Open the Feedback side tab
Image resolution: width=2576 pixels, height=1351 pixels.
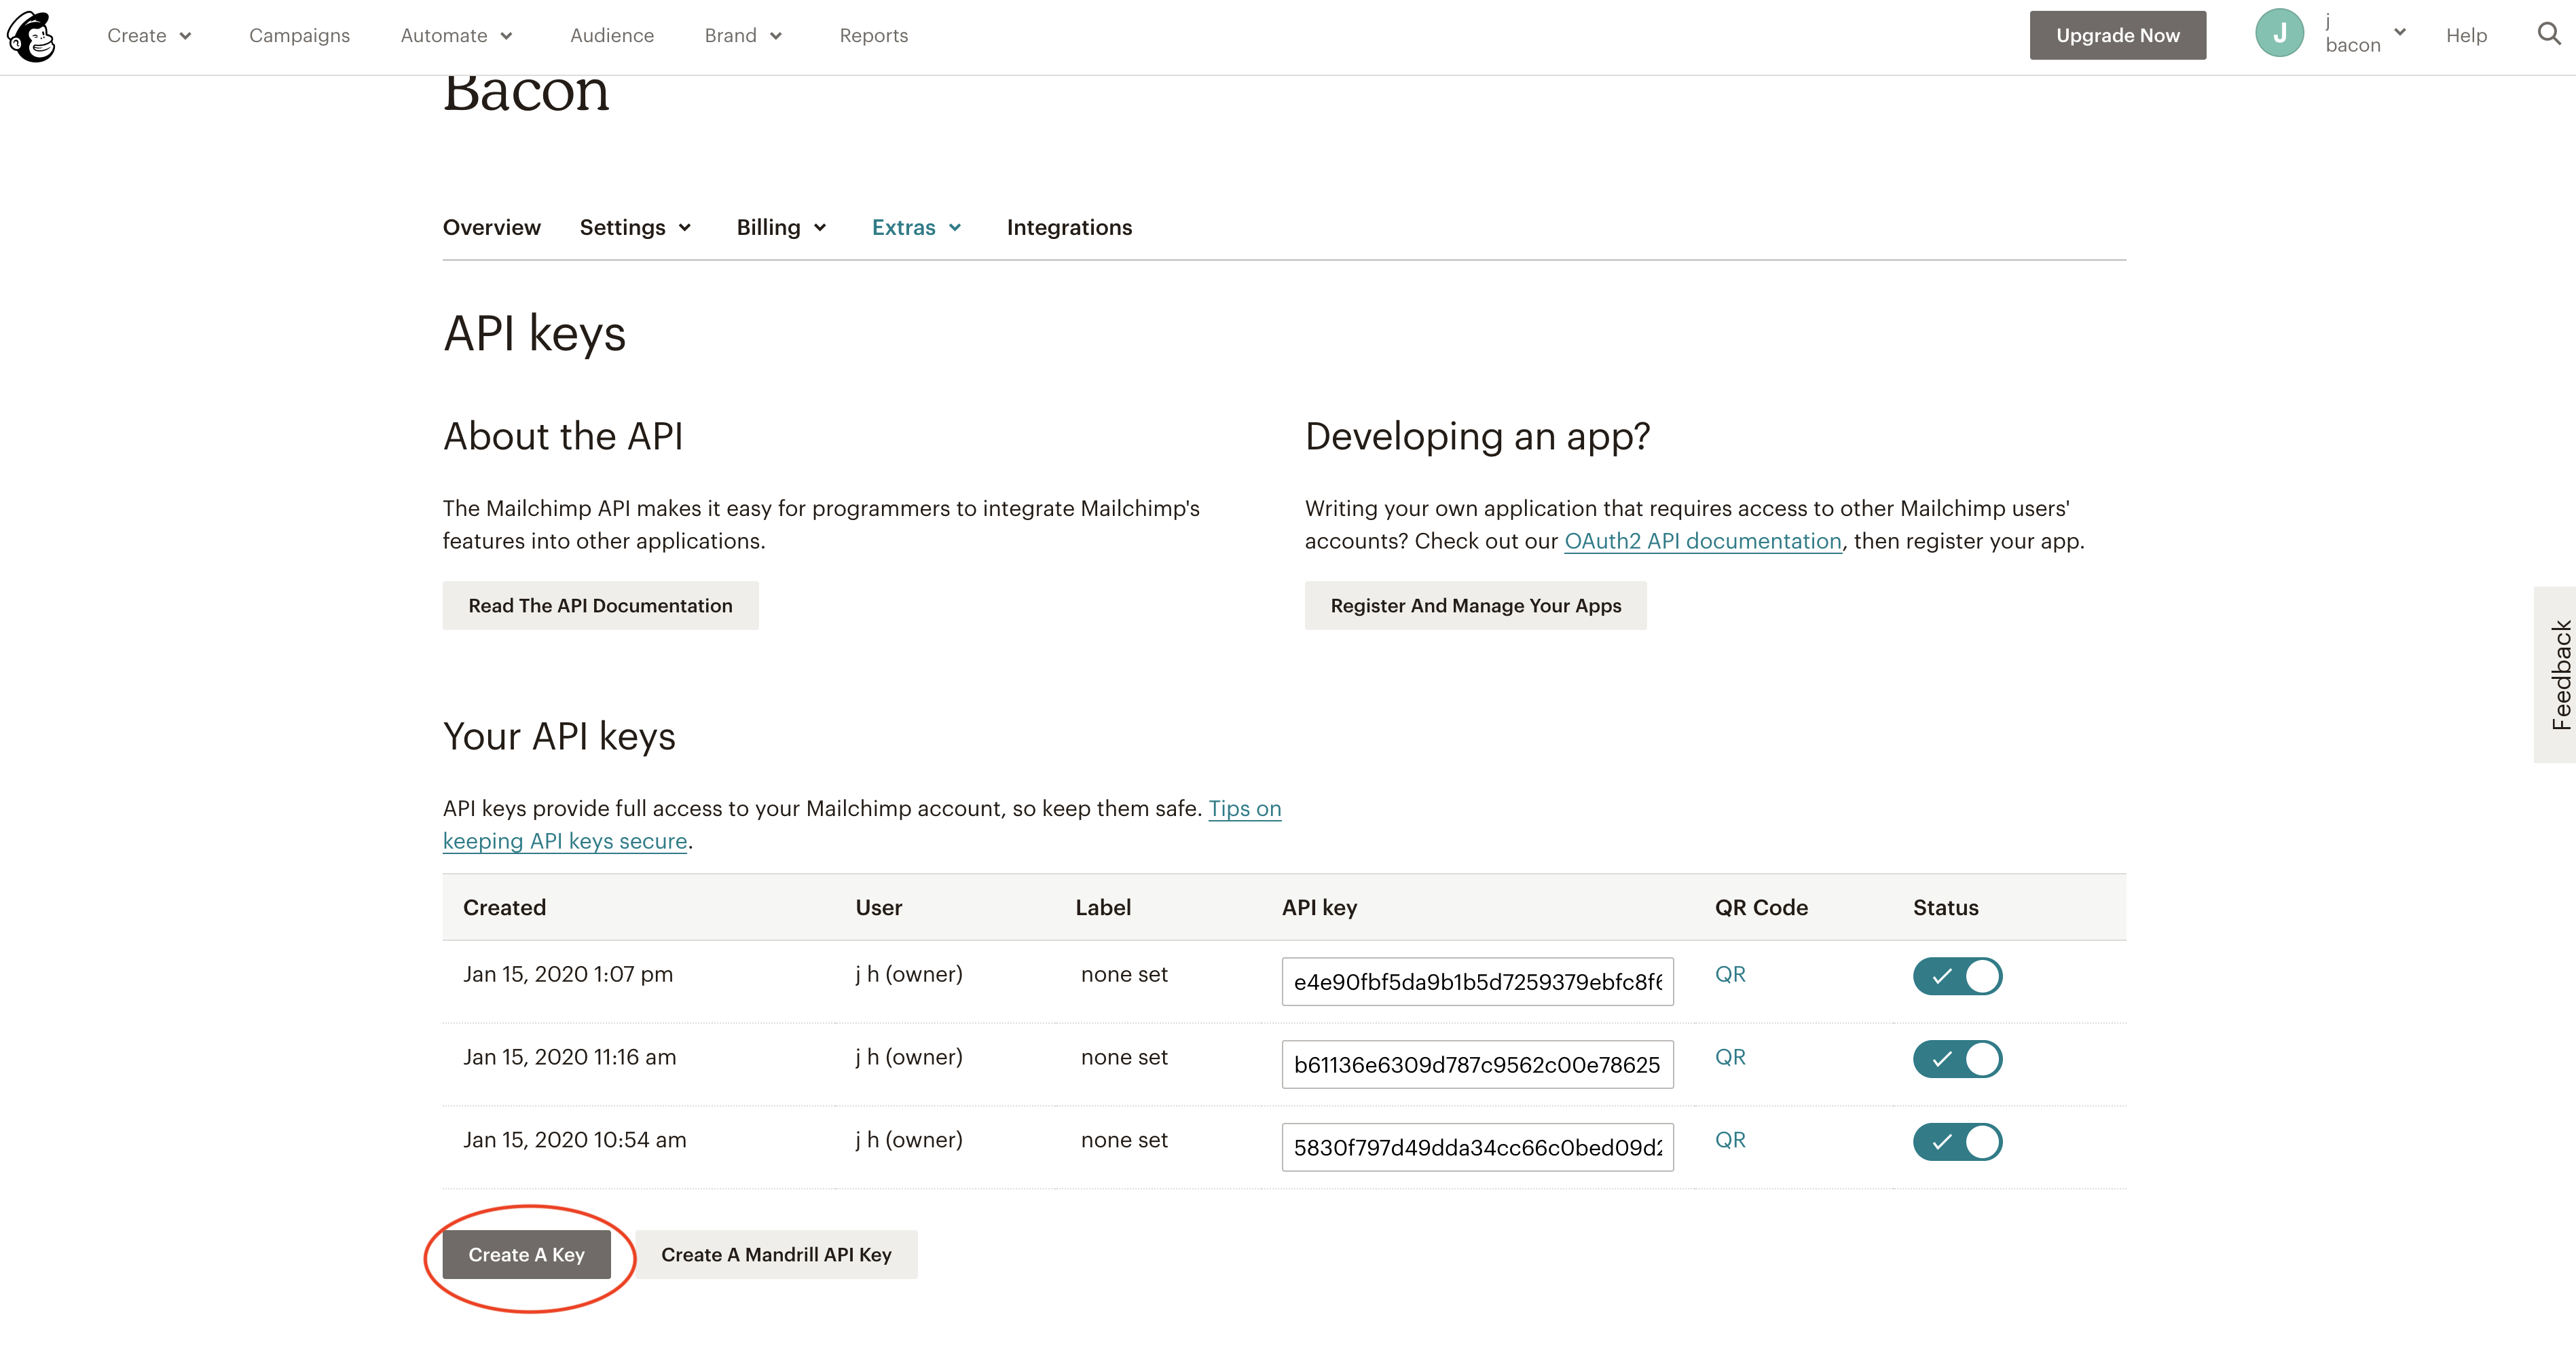point(2556,674)
